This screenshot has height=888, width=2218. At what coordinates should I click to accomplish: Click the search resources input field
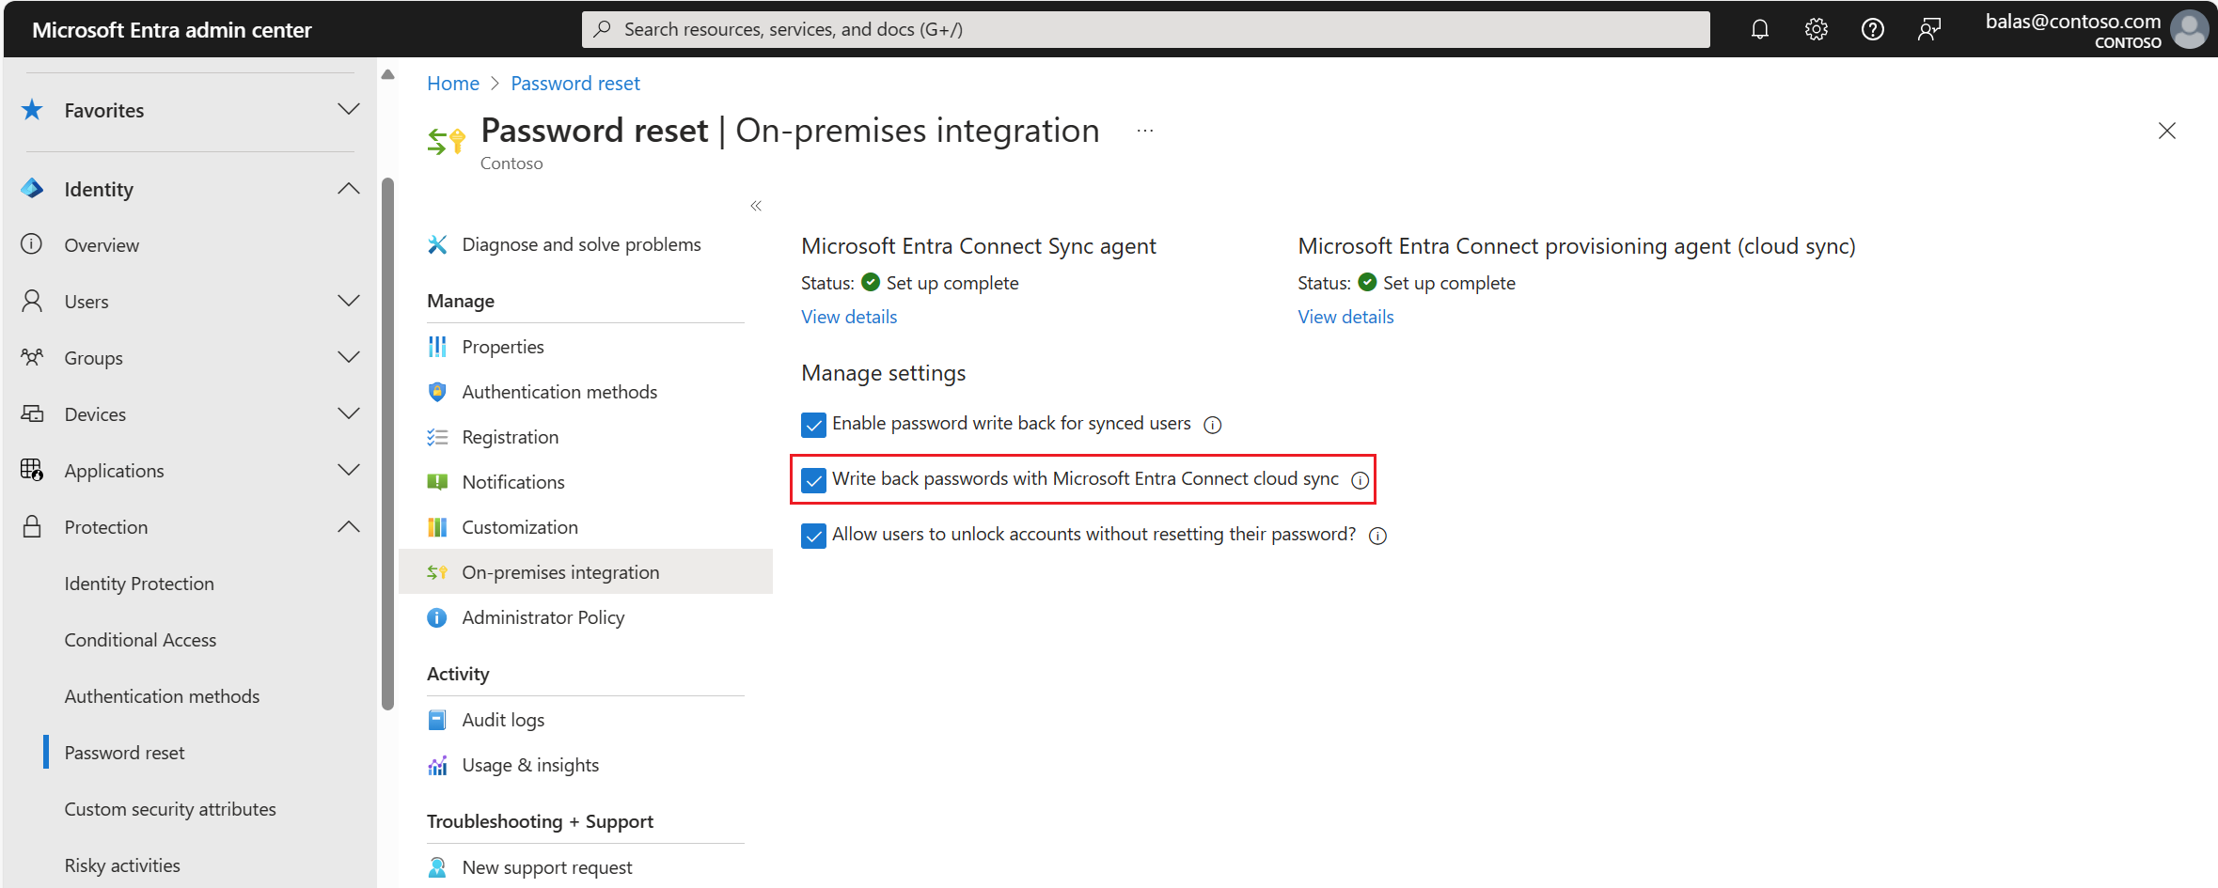[x=1145, y=29]
